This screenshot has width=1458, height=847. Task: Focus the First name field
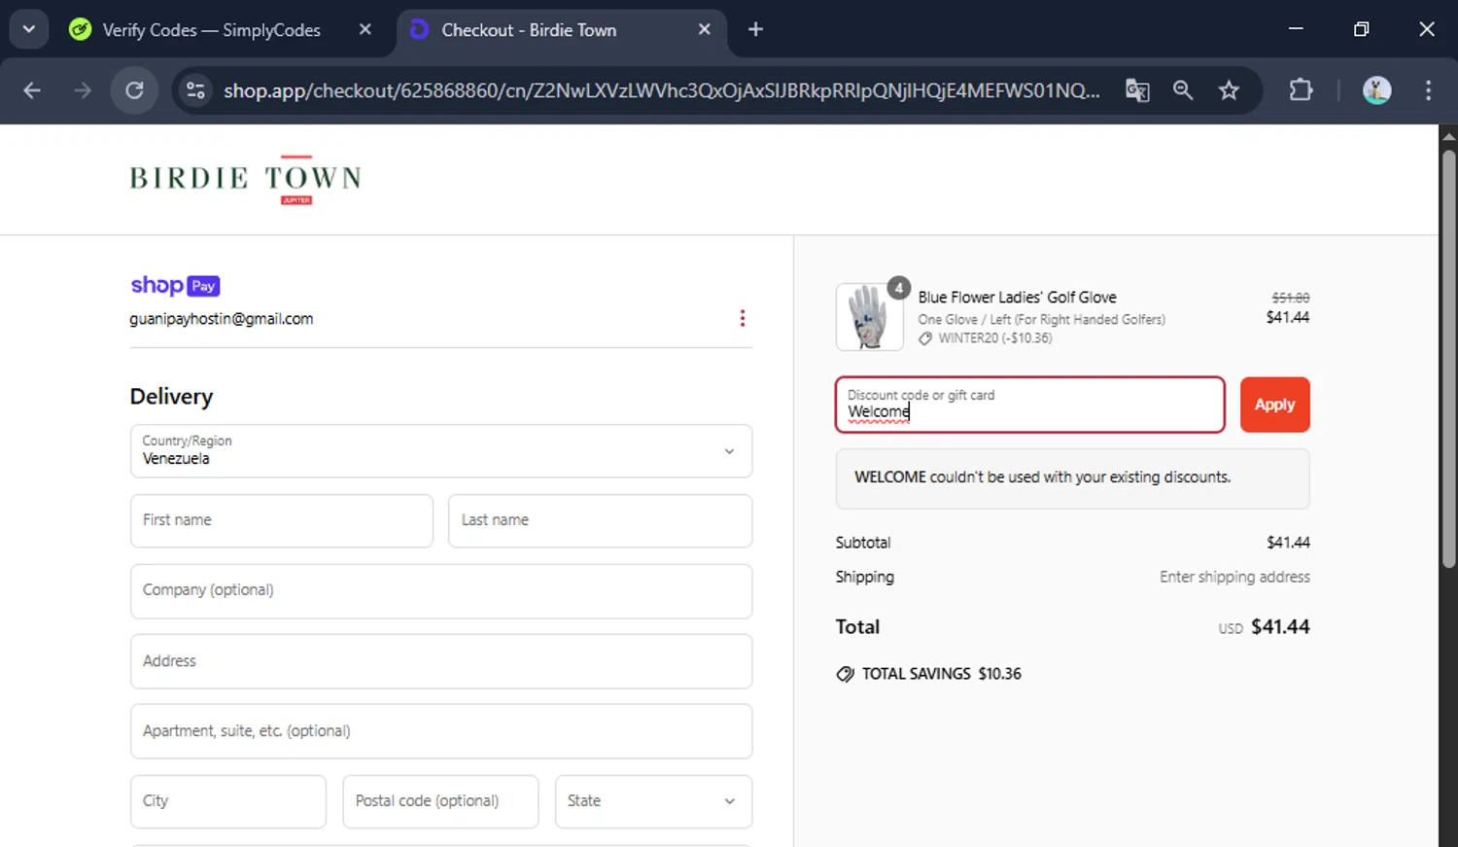tap(282, 520)
